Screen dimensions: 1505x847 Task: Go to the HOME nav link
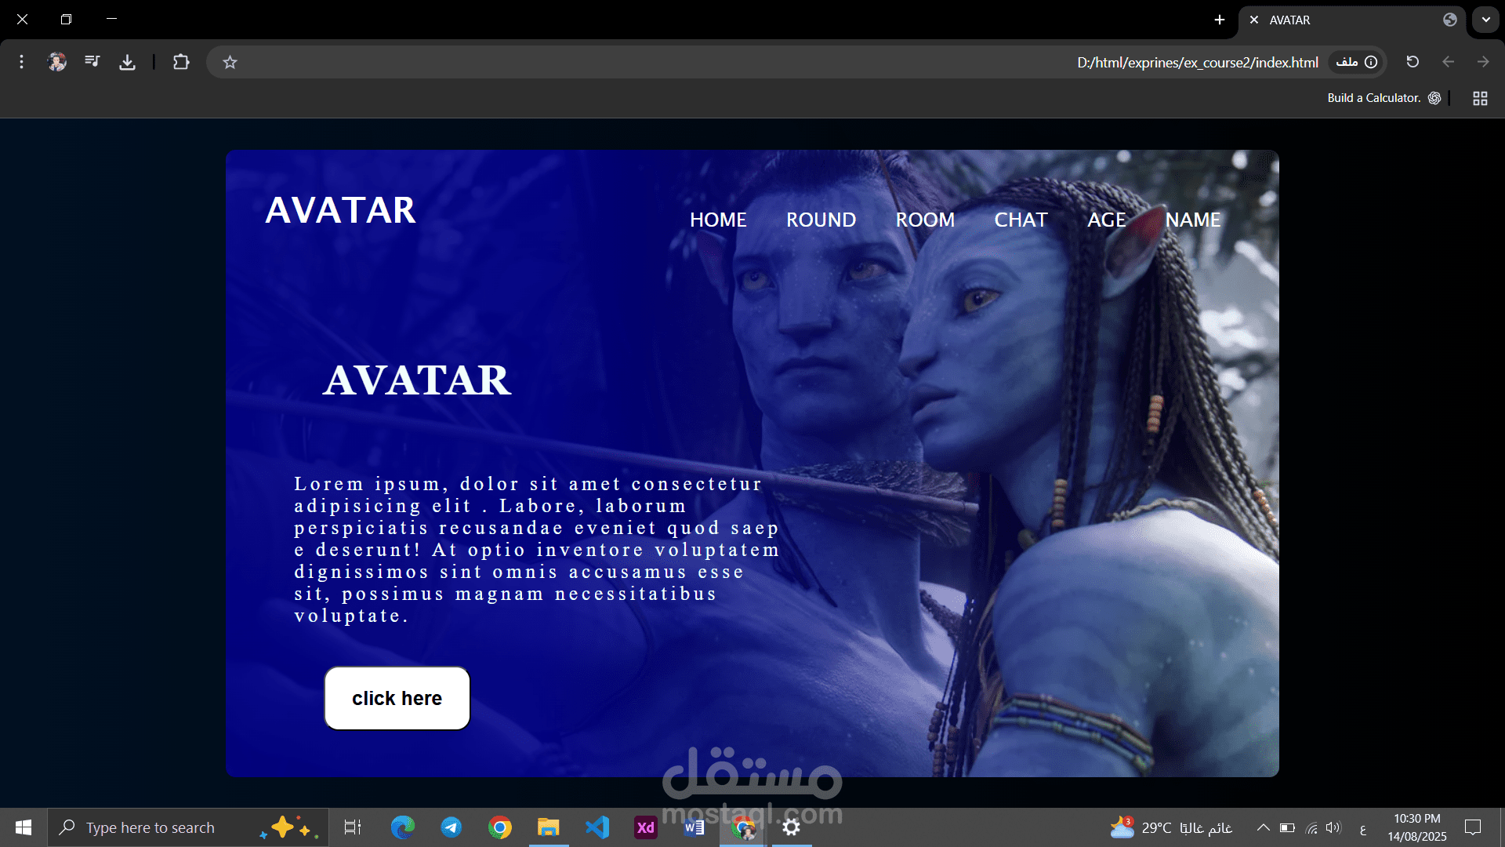pos(718,220)
